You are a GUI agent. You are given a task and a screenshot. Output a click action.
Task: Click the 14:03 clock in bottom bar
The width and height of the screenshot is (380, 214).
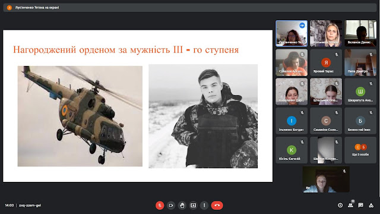point(9,205)
